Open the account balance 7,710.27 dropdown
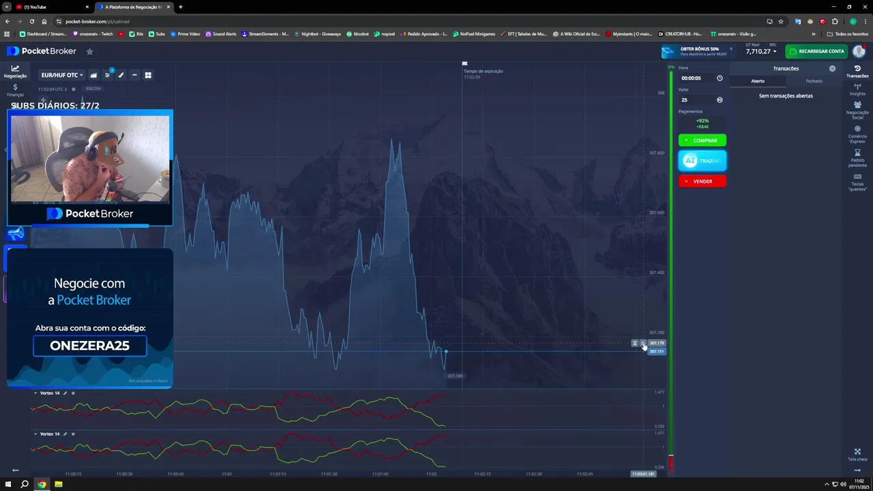This screenshot has width=873, height=491. coord(760,51)
